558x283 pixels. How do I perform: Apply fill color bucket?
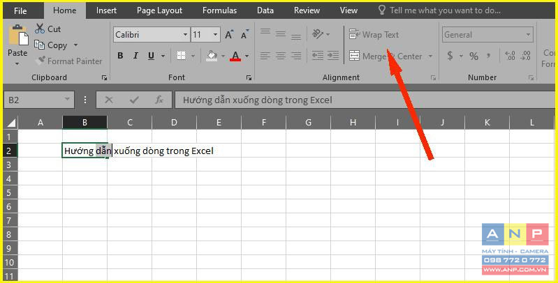click(x=212, y=56)
